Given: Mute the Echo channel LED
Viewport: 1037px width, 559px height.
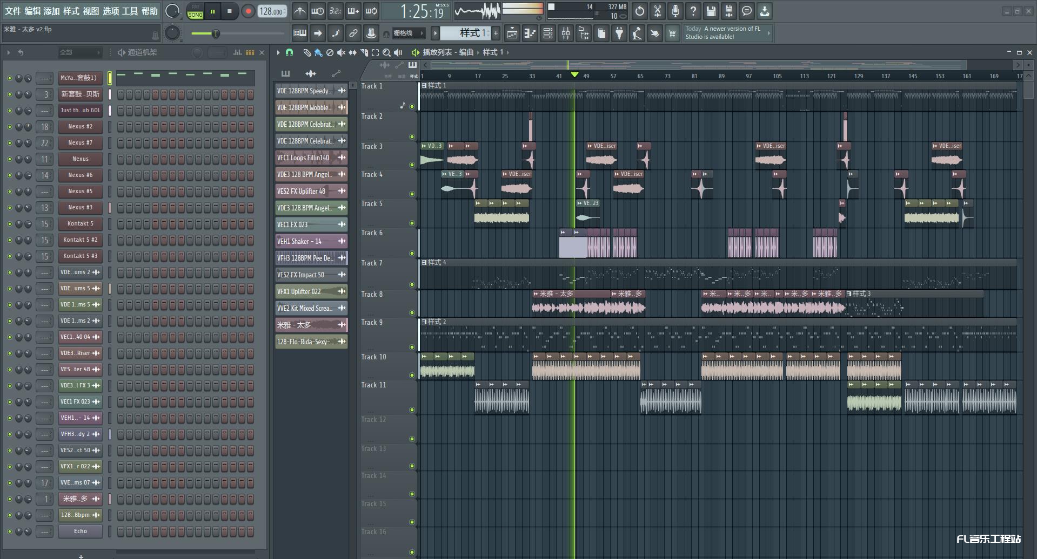Looking at the screenshot, I should click(x=9, y=531).
